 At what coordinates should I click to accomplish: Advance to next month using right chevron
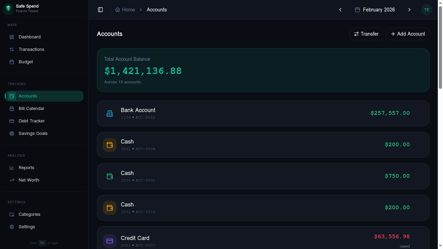pos(409,10)
